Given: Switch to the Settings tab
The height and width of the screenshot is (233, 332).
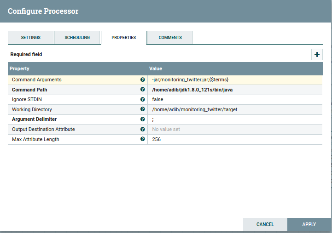Looking at the screenshot, I should click(x=31, y=38).
